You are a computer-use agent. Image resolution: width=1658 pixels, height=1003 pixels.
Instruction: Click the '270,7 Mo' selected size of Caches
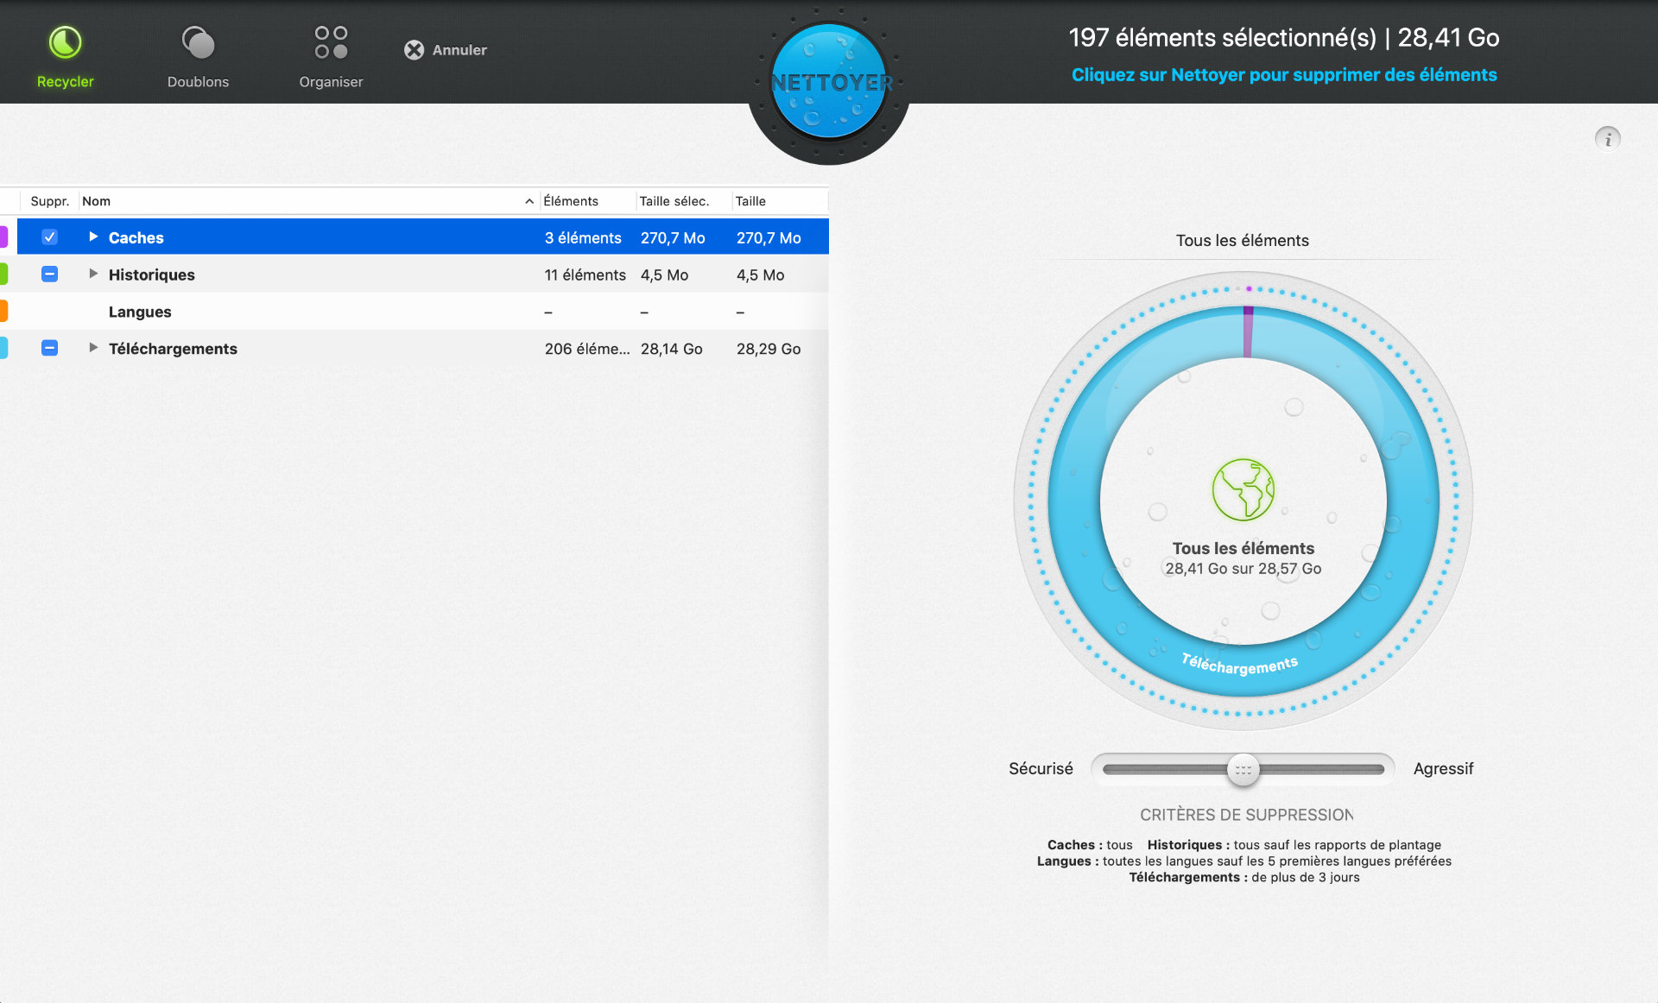coord(673,238)
